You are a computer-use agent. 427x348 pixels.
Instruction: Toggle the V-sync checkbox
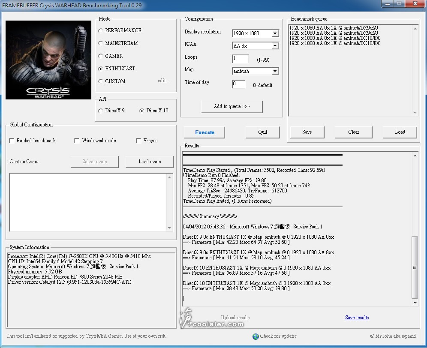(x=138, y=141)
